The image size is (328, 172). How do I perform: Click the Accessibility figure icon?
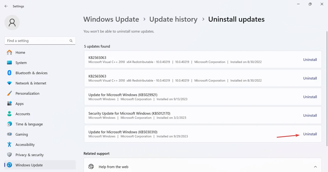point(9,145)
